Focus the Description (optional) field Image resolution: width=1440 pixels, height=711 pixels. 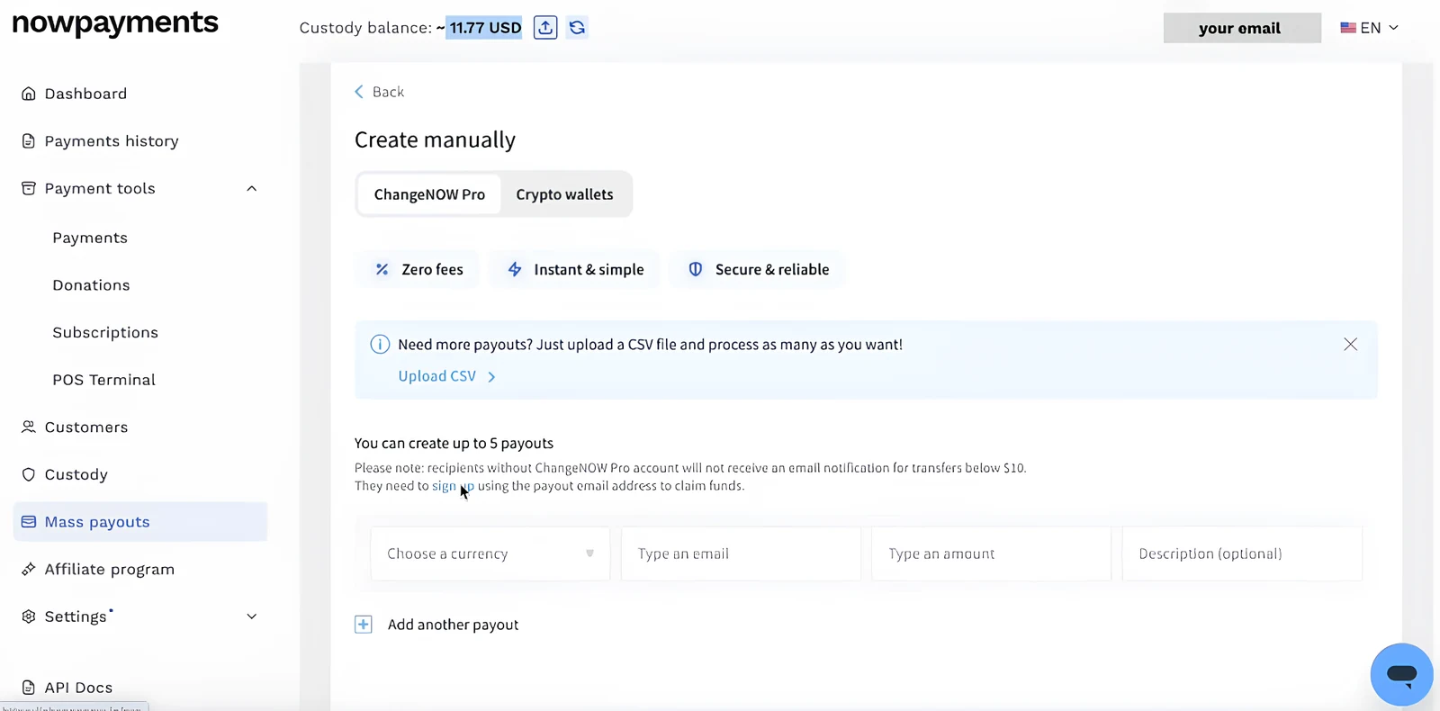coord(1242,553)
